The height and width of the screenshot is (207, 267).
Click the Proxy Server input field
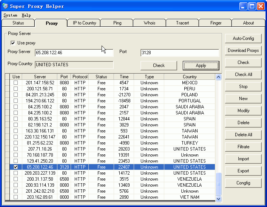point(74,53)
